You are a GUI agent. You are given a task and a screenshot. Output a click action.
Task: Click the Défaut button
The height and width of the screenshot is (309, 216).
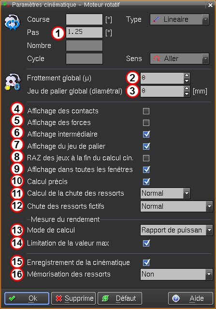120,298
